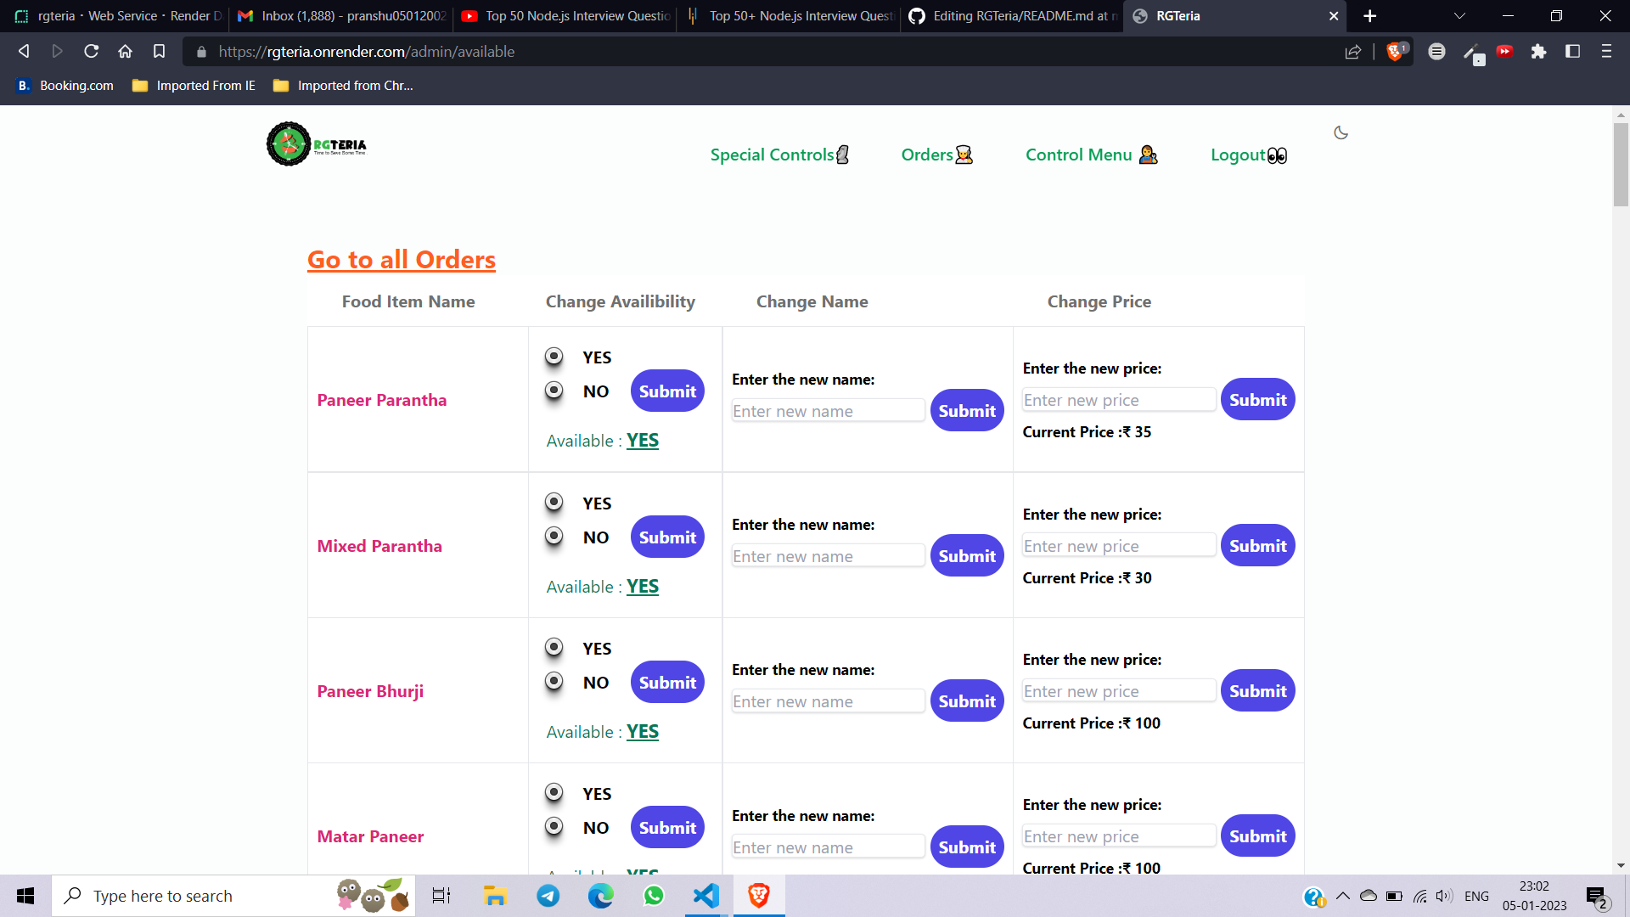Open Visual Studio Code from the taskbar
The image size is (1630, 917).
(x=705, y=895)
